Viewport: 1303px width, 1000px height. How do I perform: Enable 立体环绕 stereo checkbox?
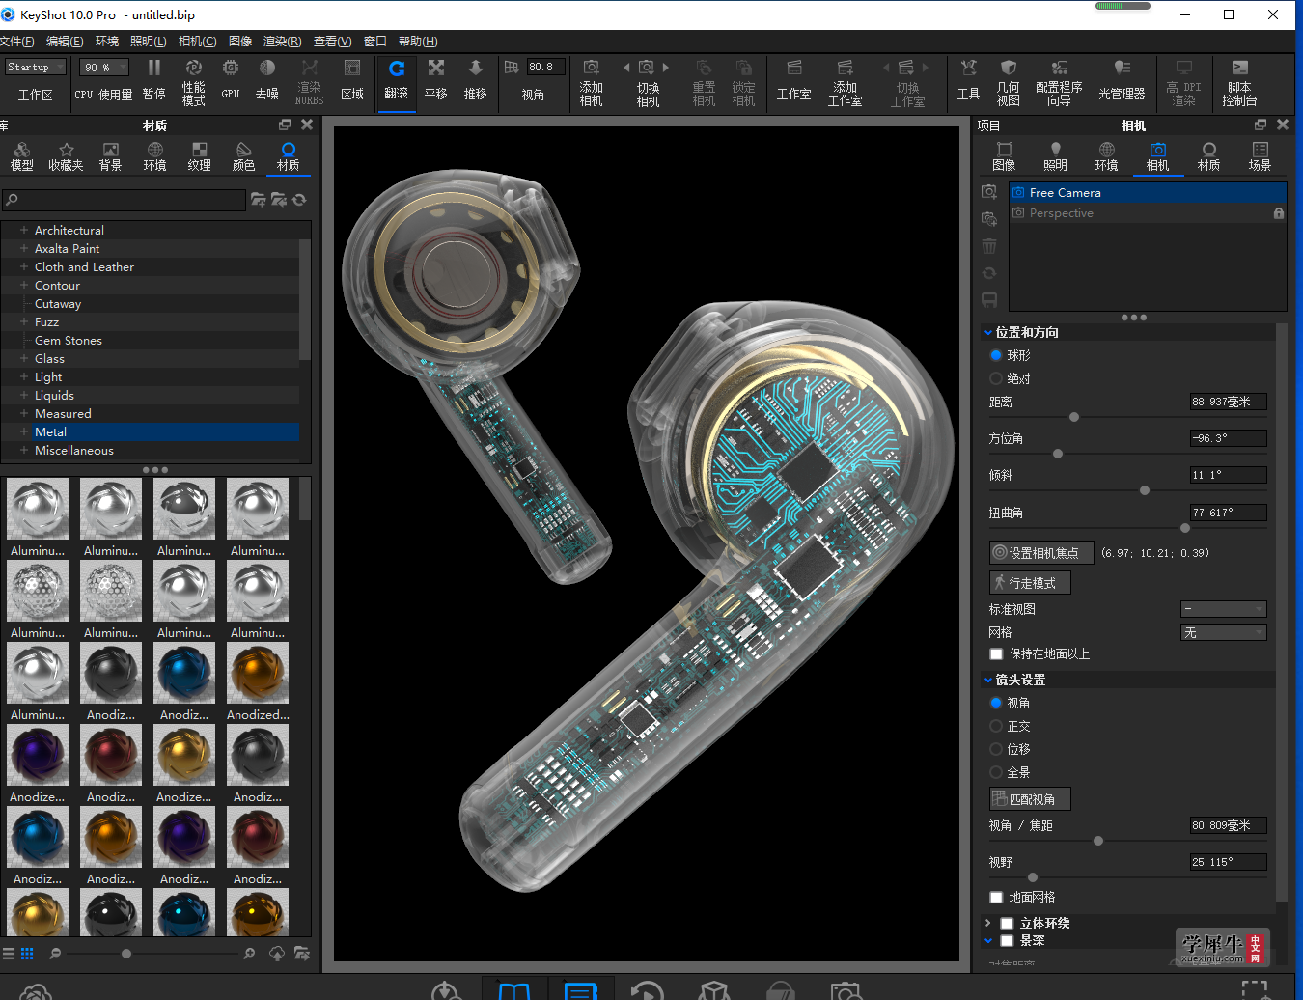1007,924
